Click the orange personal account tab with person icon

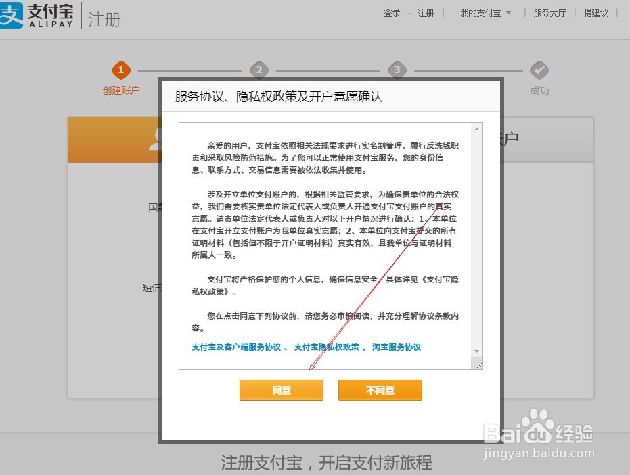[114, 140]
